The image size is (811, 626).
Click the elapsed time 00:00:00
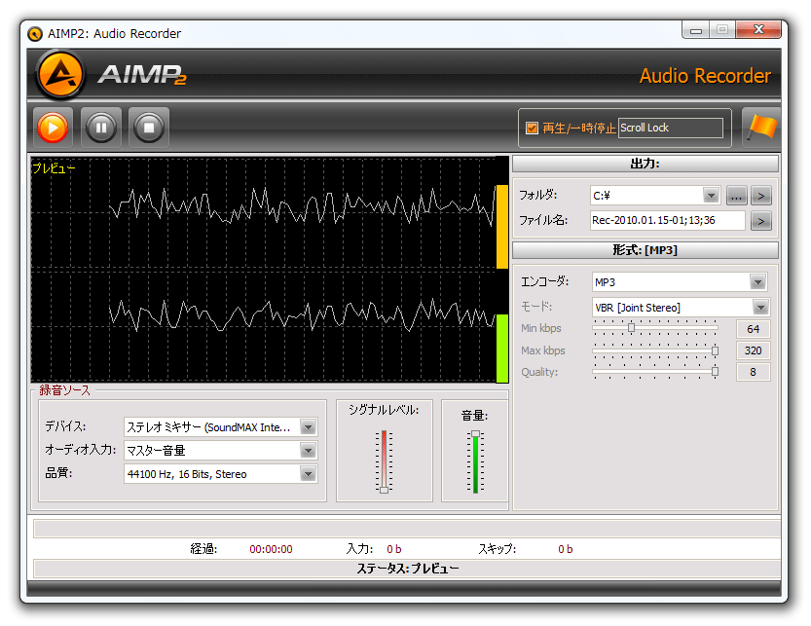(x=271, y=549)
